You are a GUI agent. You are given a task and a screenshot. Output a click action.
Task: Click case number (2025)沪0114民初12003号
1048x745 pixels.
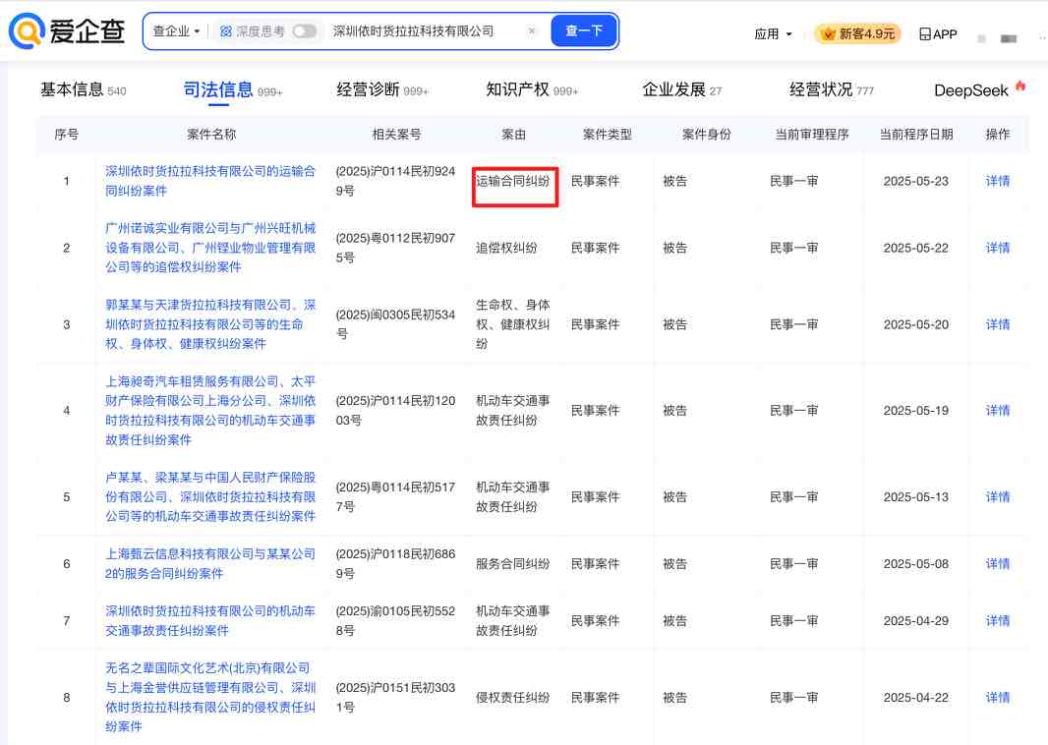[395, 410]
